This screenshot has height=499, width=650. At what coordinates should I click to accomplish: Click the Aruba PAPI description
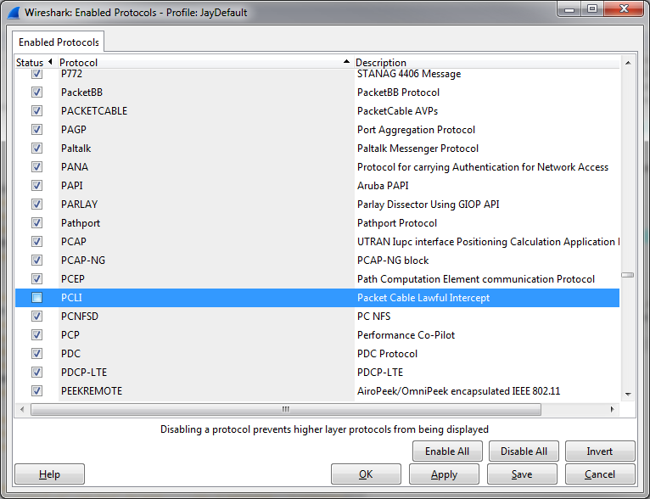tap(383, 185)
